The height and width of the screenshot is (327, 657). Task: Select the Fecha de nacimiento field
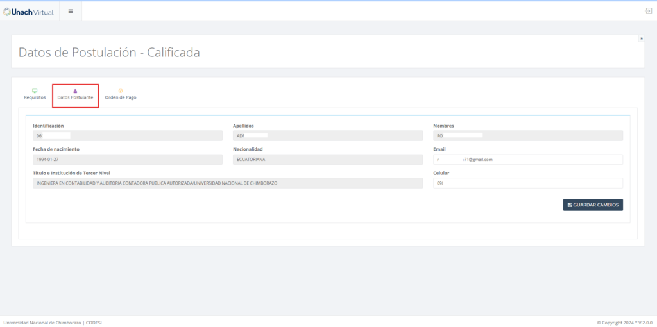click(127, 160)
